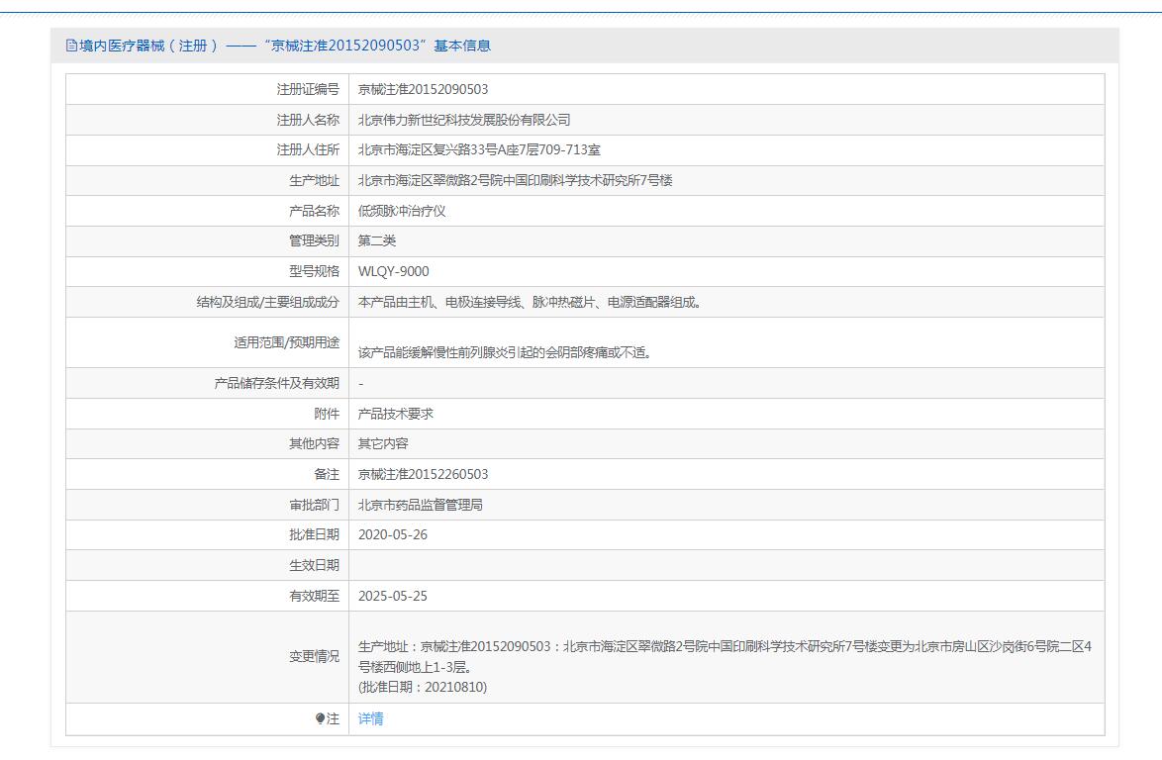Click the 产品技术要求 attachment entry
This screenshot has width=1162, height=760.
coord(396,414)
